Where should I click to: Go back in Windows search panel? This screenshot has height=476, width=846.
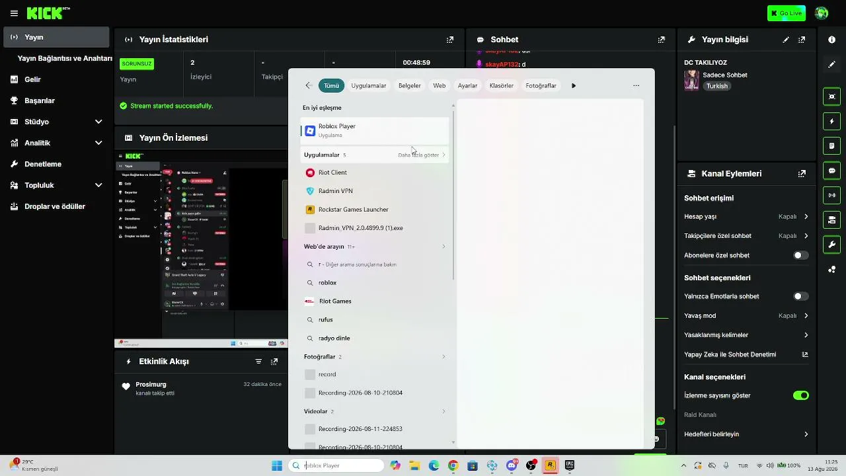(x=308, y=85)
